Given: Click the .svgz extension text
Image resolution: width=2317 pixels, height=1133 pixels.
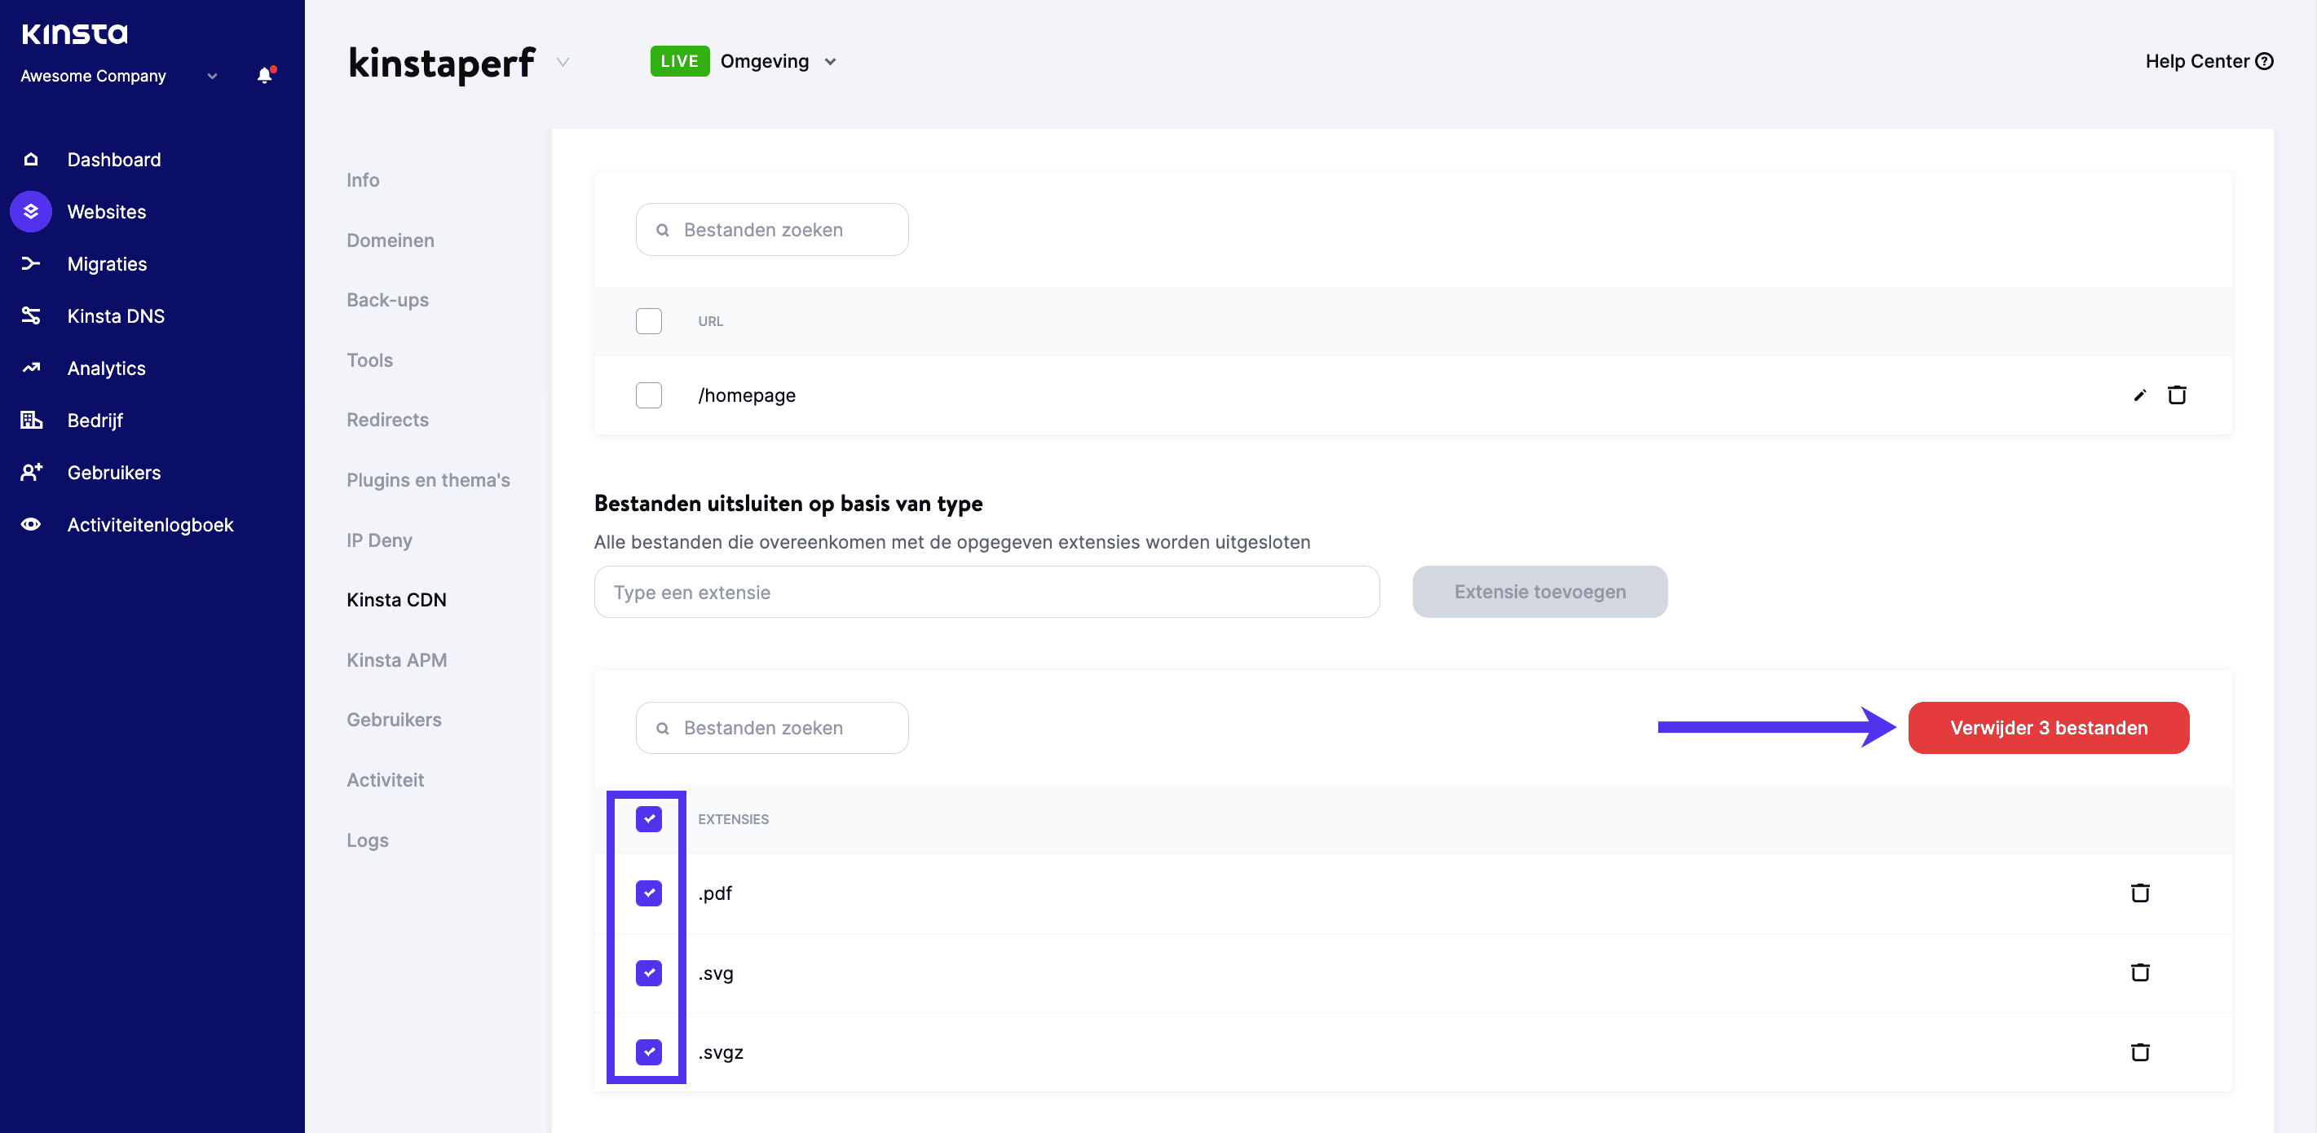Looking at the screenshot, I should (x=721, y=1052).
